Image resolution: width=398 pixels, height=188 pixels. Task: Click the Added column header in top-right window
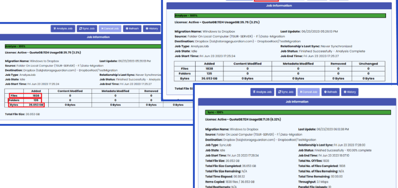209,64
